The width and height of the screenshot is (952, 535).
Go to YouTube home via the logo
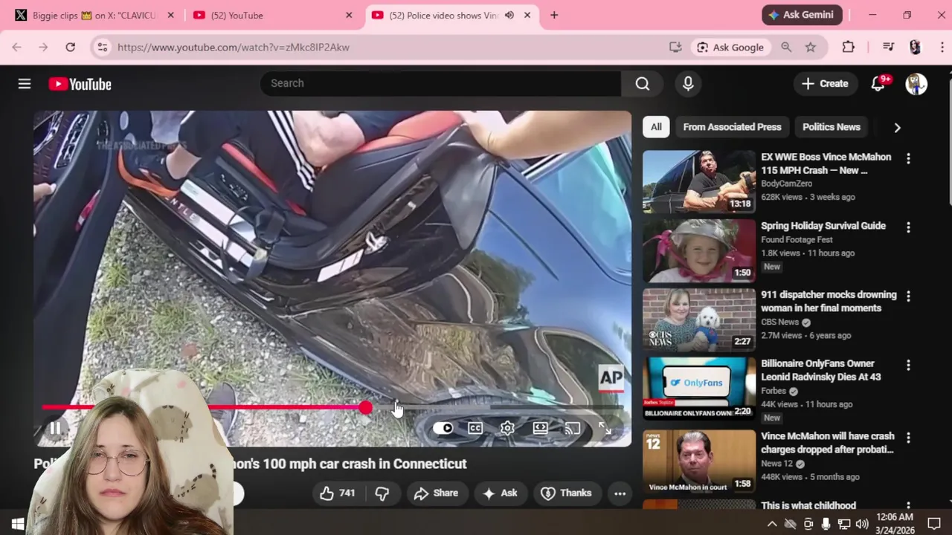click(80, 84)
